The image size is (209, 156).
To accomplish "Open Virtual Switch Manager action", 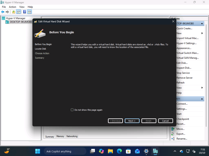I will [x=187, y=53].
